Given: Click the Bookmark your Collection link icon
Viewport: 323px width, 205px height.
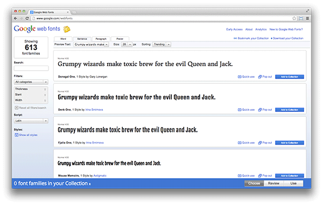Looking at the screenshot, I should [x=235, y=38].
